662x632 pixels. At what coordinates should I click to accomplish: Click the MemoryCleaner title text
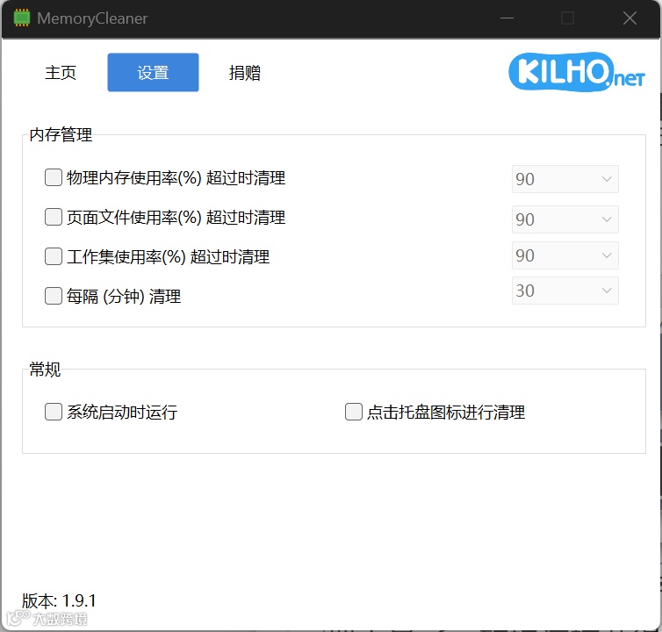[x=92, y=18]
